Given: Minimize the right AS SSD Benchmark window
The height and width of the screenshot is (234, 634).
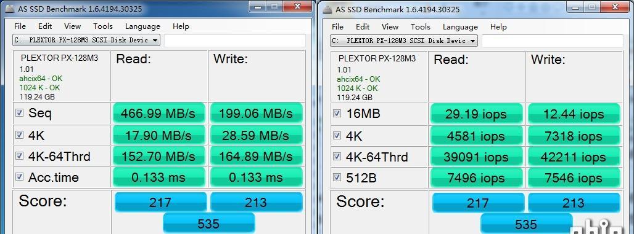Looking at the screenshot, I should pyautogui.click(x=575, y=7).
